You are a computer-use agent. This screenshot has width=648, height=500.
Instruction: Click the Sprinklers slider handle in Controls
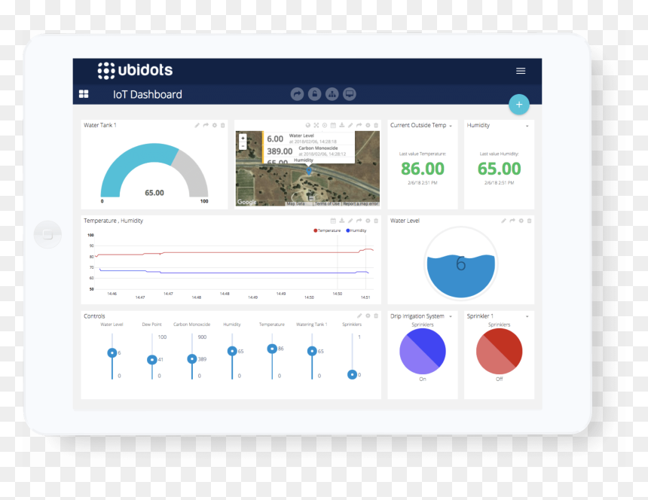point(352,374)
